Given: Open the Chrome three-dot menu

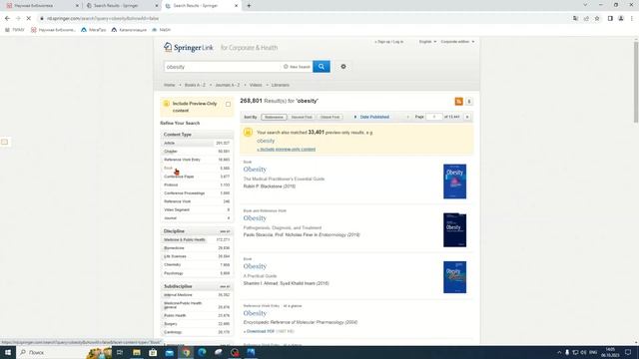Looking at the screenshot, I should coord(632,18).
